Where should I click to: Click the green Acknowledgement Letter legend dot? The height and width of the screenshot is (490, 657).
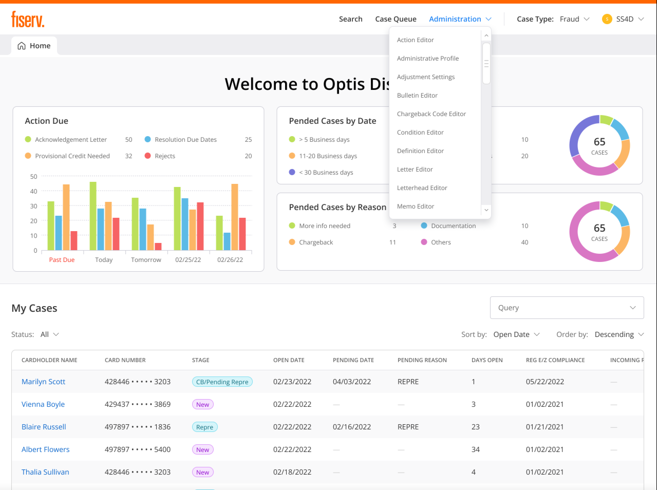pos(28,139)
